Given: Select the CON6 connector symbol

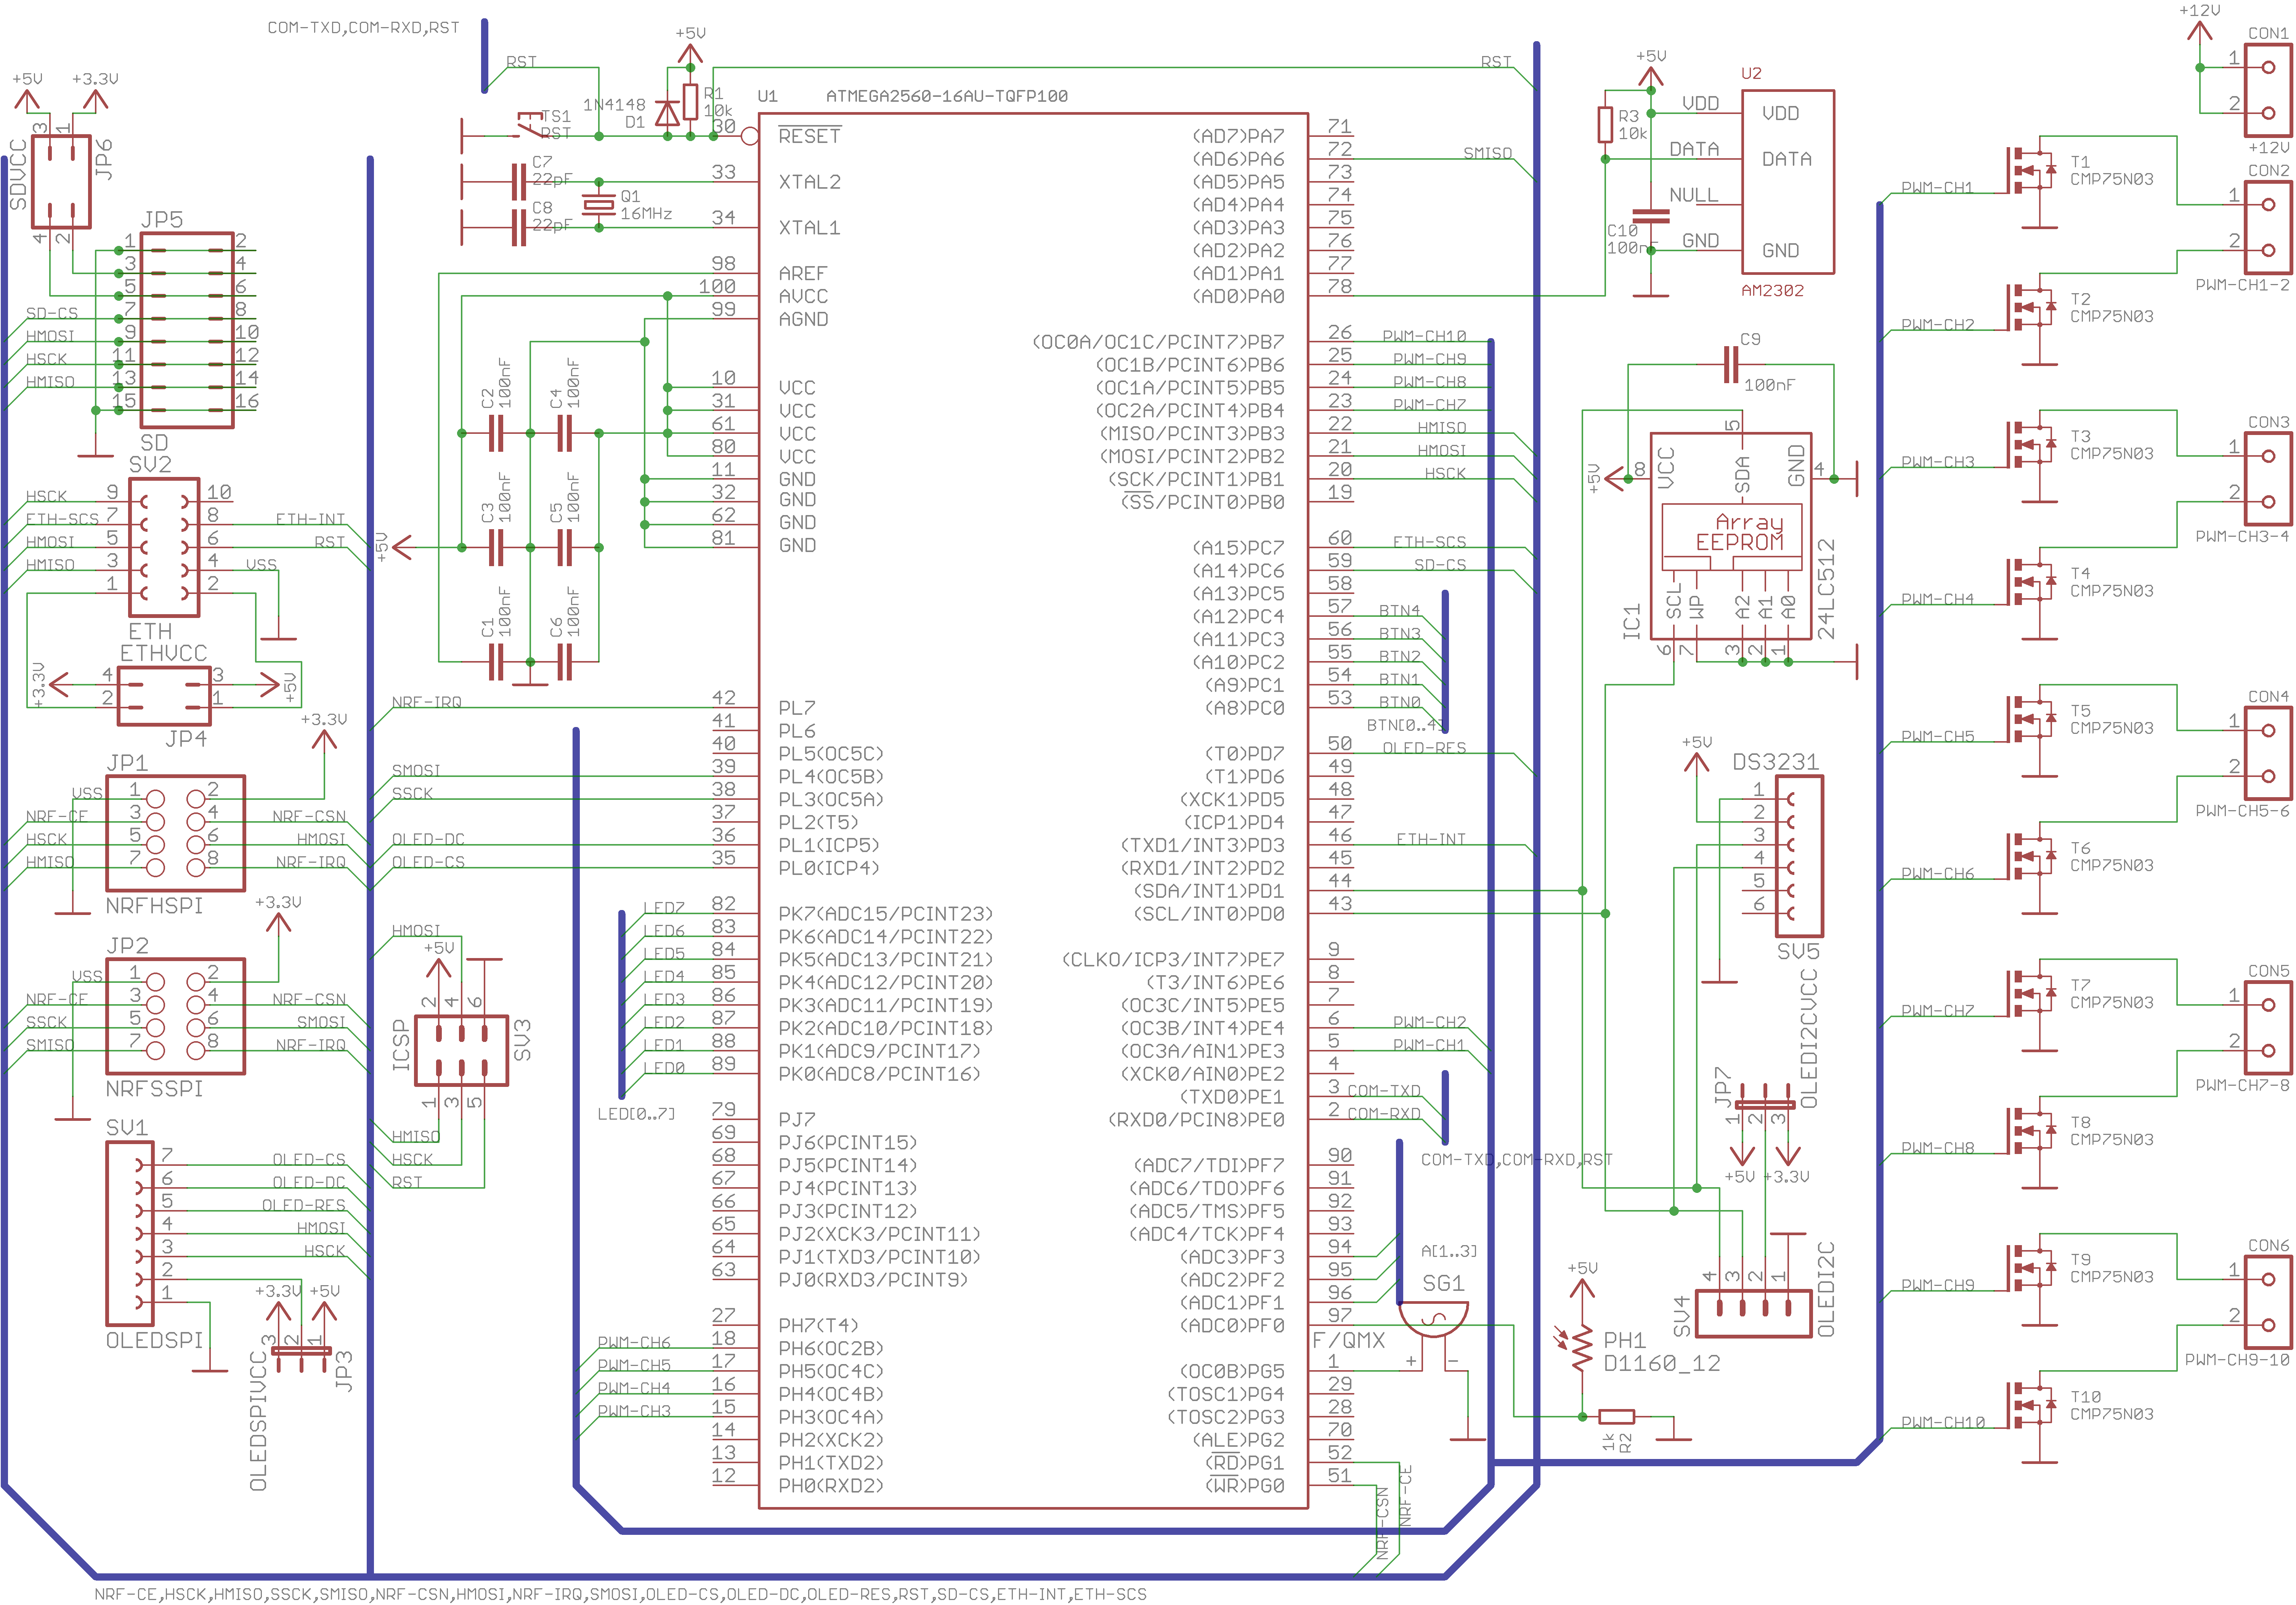Looking at the screenshot, I should click(x=2268, y=1302).
